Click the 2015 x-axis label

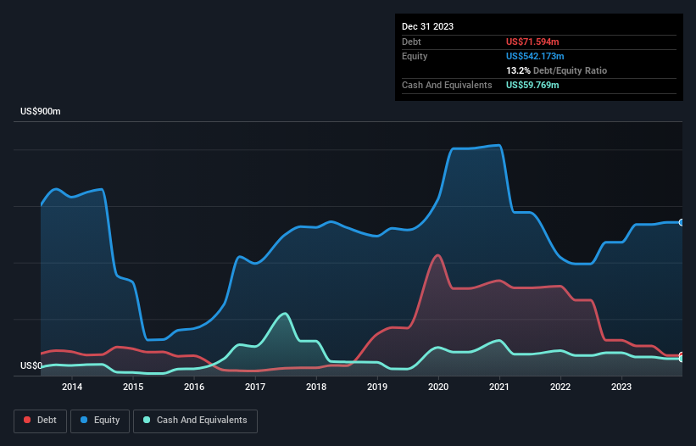point(133,387)
